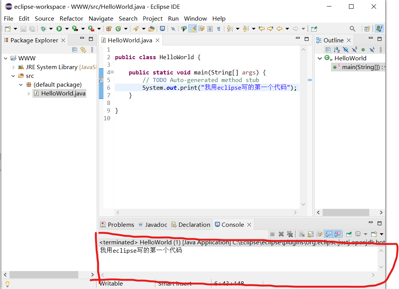Toggle Hide Static Fields and Methods
Viewport: 399px width, 289px height.
coord(354,50)
